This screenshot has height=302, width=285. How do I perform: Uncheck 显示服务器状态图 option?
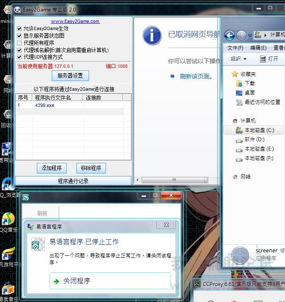[19, 36]
